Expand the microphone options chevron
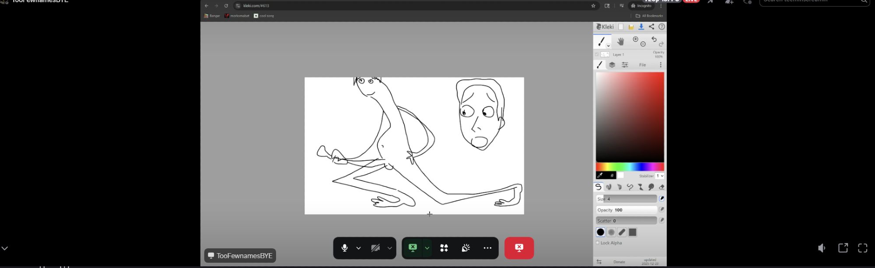The width and height of the screenshot is (875, 268). click(358, 248)
